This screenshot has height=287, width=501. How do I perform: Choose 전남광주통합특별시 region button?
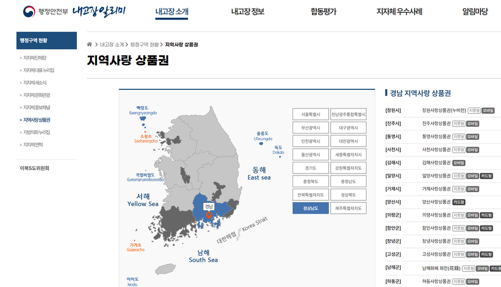(x=348, y=114)
